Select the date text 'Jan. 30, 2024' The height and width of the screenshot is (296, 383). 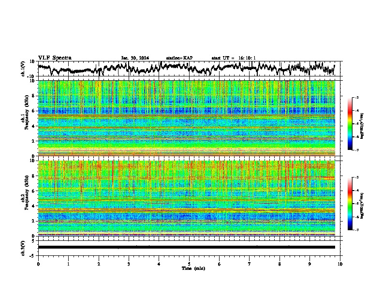point(135,58)
